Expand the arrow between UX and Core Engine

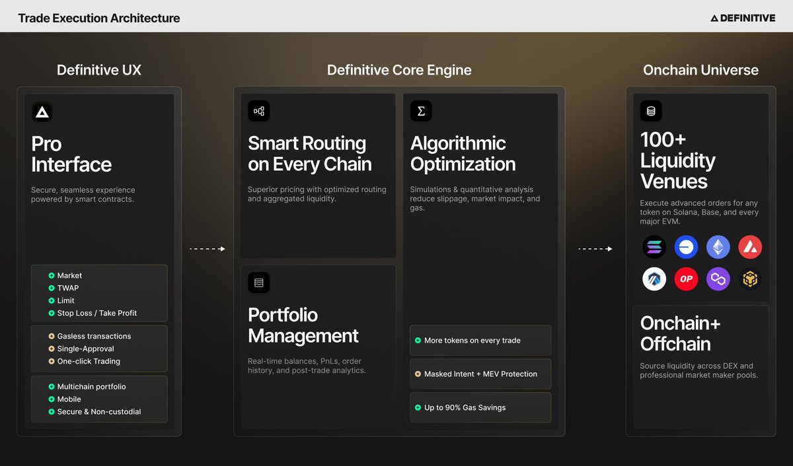coord(208,249)
